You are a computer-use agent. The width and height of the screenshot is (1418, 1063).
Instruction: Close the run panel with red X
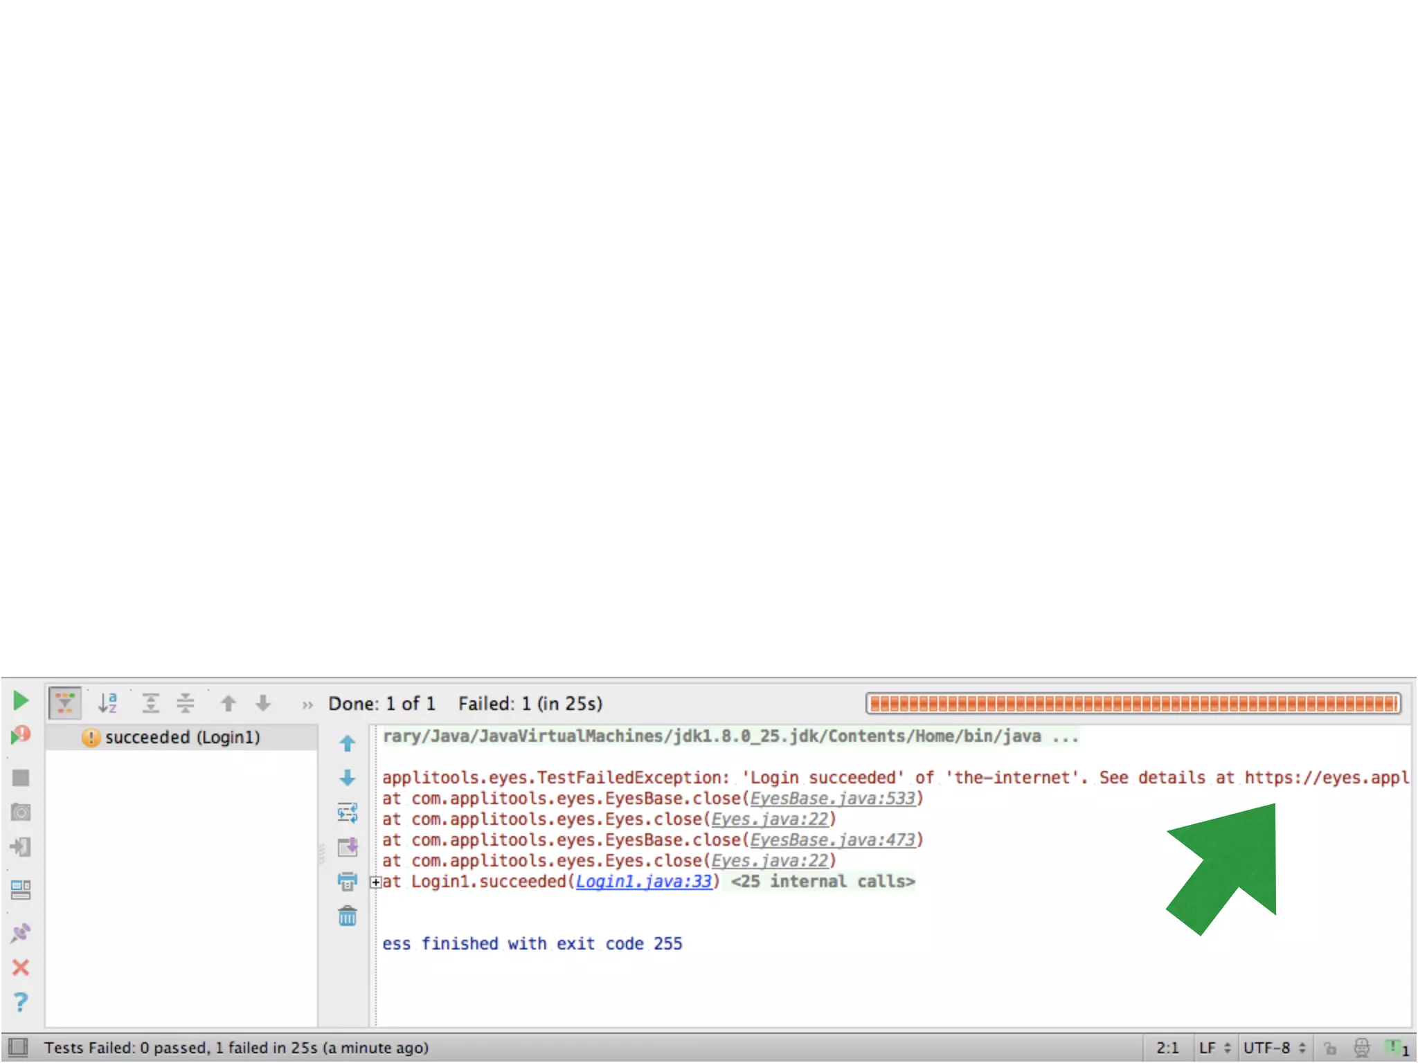tap(21, 967)
